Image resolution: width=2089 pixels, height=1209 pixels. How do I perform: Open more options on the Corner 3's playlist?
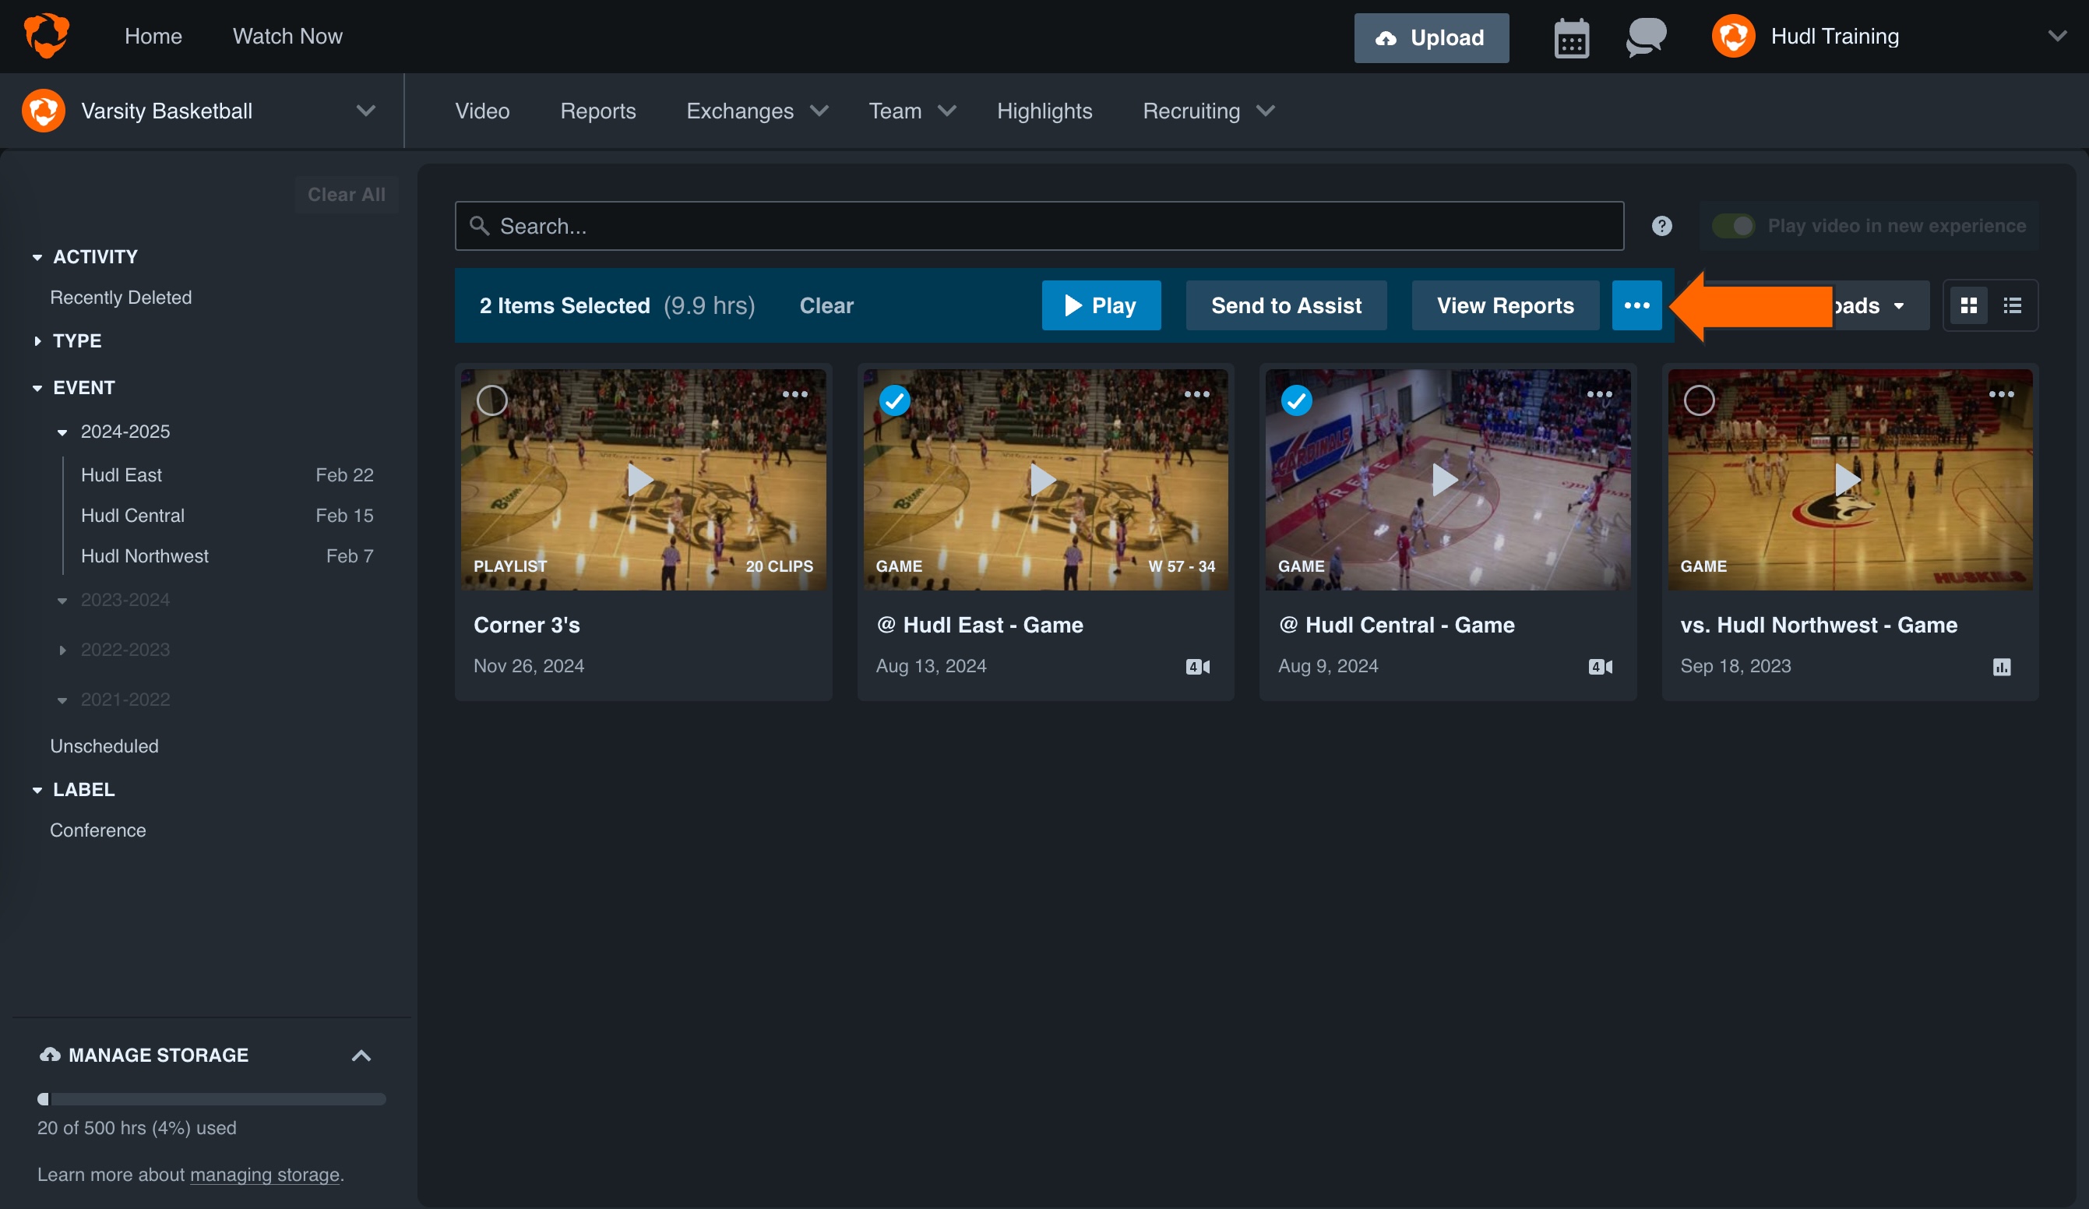click(795, 395)
